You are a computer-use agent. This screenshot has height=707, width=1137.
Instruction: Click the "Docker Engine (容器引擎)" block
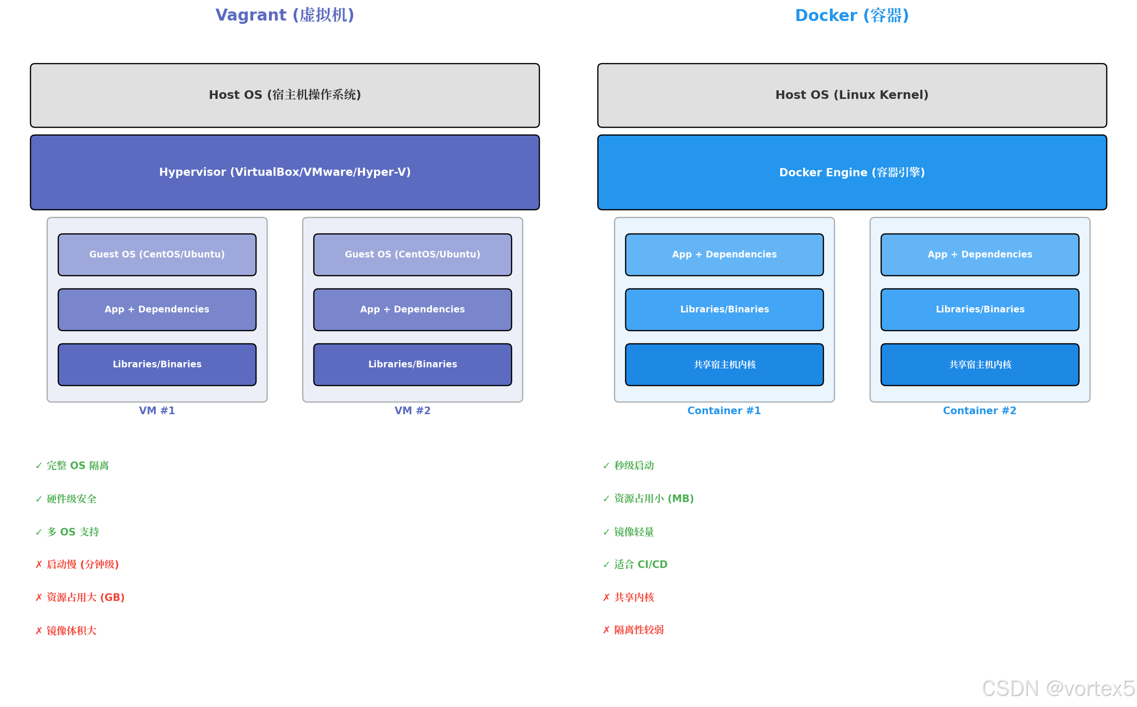[852, 172]
